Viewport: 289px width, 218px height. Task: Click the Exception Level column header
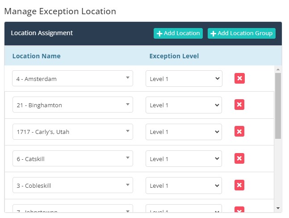(x=174, y=56)
